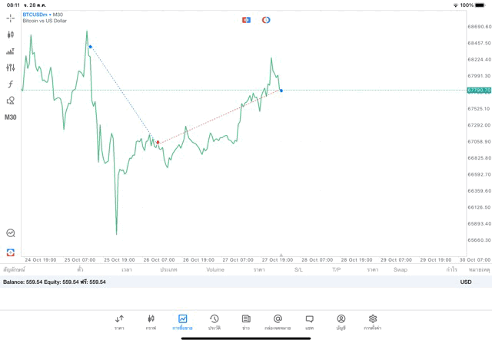Screen dimensions: 492x343
Task: Open the Quotes (ราคา) tab
Action: [x=119, y=322]
